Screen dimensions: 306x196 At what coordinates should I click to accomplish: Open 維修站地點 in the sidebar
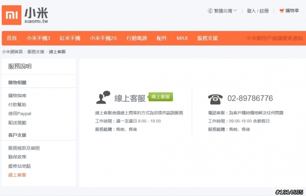20,166
